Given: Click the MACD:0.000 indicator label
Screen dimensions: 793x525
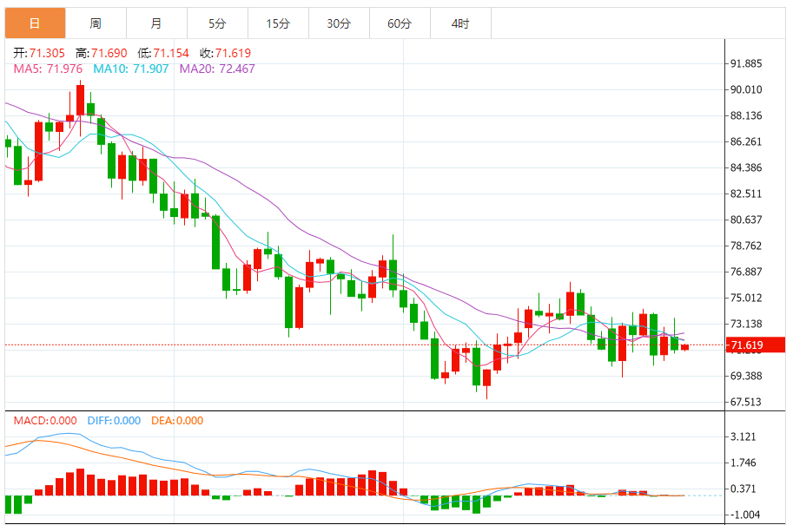Looking at the screenshot, I should [x=45, y=420].
